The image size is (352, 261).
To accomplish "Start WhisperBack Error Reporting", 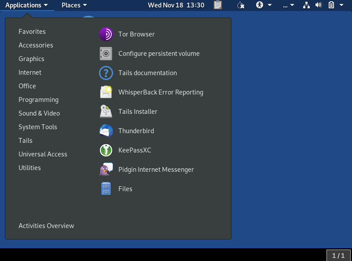I will 160,92.
